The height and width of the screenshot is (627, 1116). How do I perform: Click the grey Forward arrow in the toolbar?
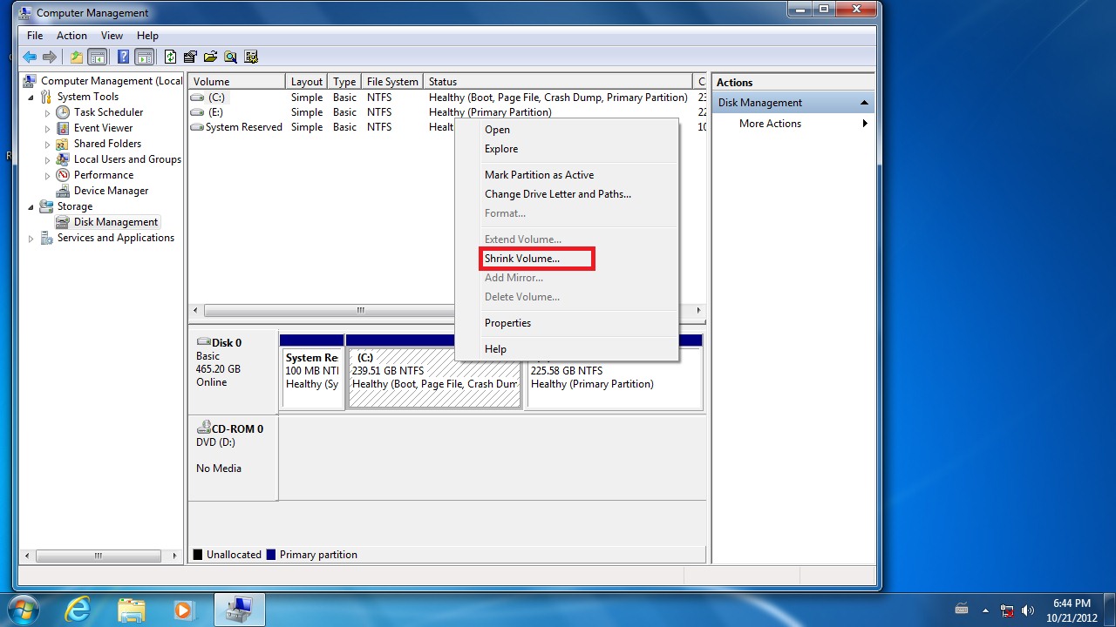(x=50, y=57)
